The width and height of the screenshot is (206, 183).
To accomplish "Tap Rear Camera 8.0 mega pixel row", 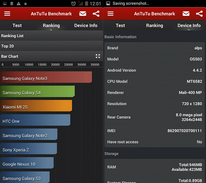I will (x=154, y=117).
